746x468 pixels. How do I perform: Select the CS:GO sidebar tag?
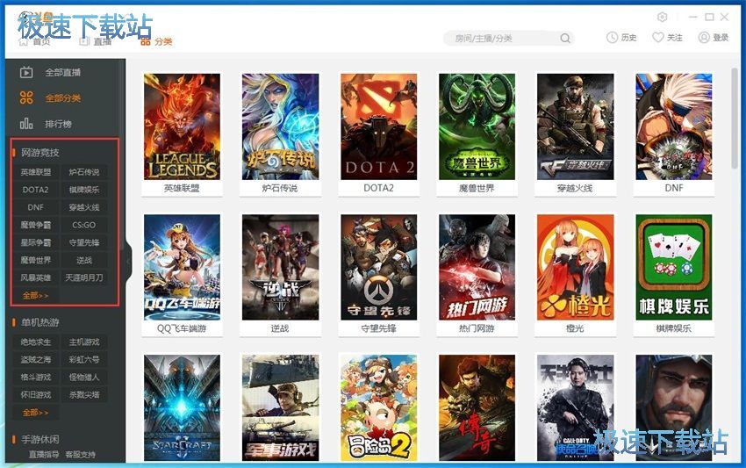[x=84, y=225]
